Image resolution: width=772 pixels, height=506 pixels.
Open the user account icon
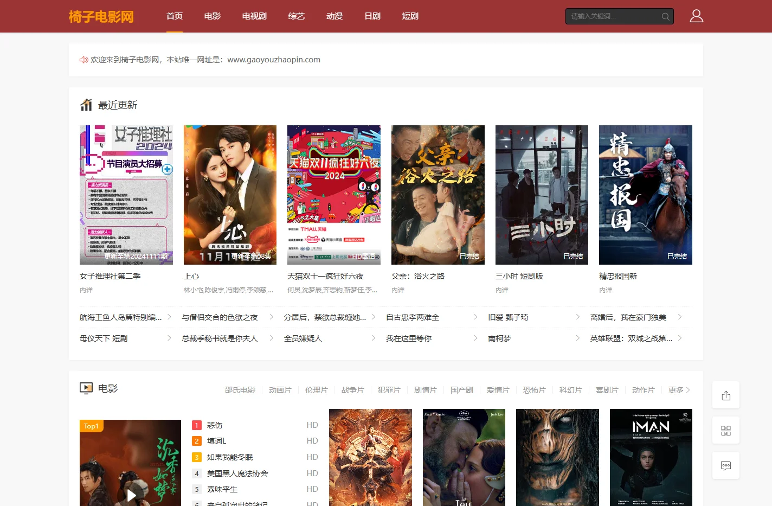pyautogui.click(x=697, y=16)
